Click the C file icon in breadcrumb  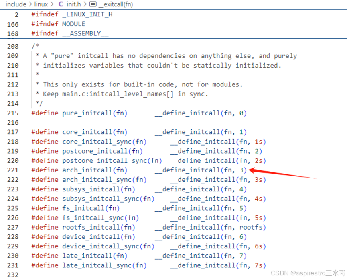point(61,4)
